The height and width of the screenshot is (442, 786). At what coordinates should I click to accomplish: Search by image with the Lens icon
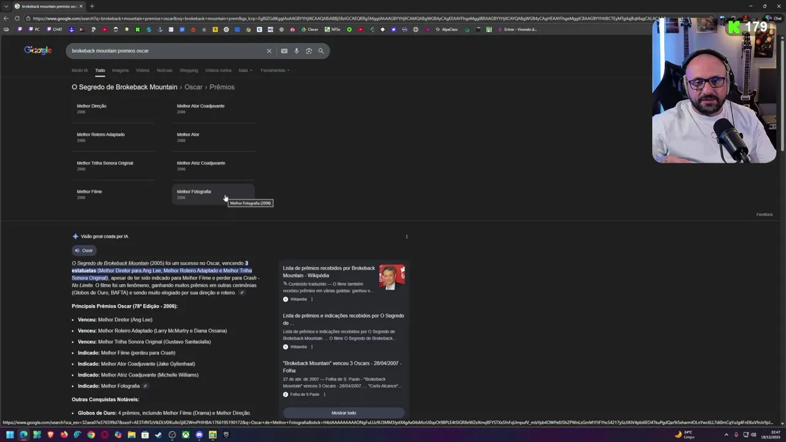[x=309, y=51]
